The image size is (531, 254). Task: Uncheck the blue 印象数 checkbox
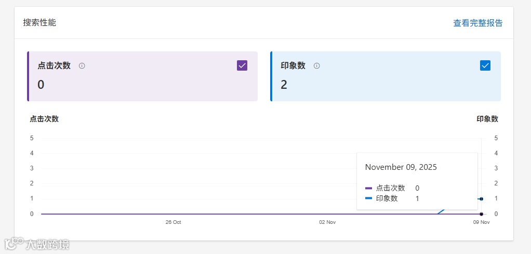(x=485, y=65)
